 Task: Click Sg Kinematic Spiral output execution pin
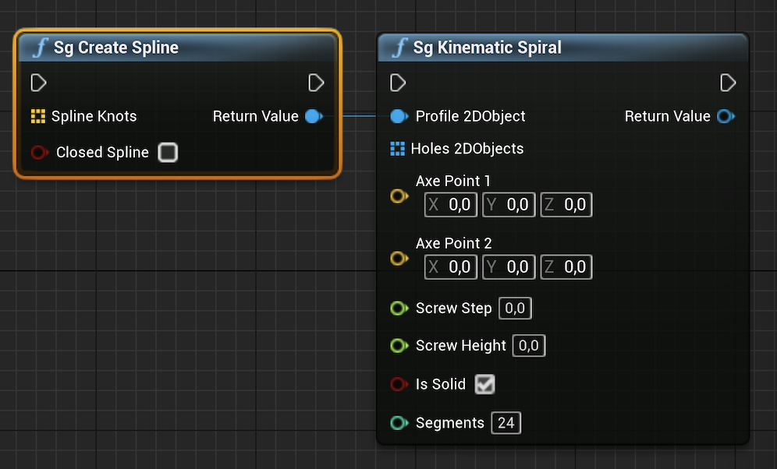point(727,83)
